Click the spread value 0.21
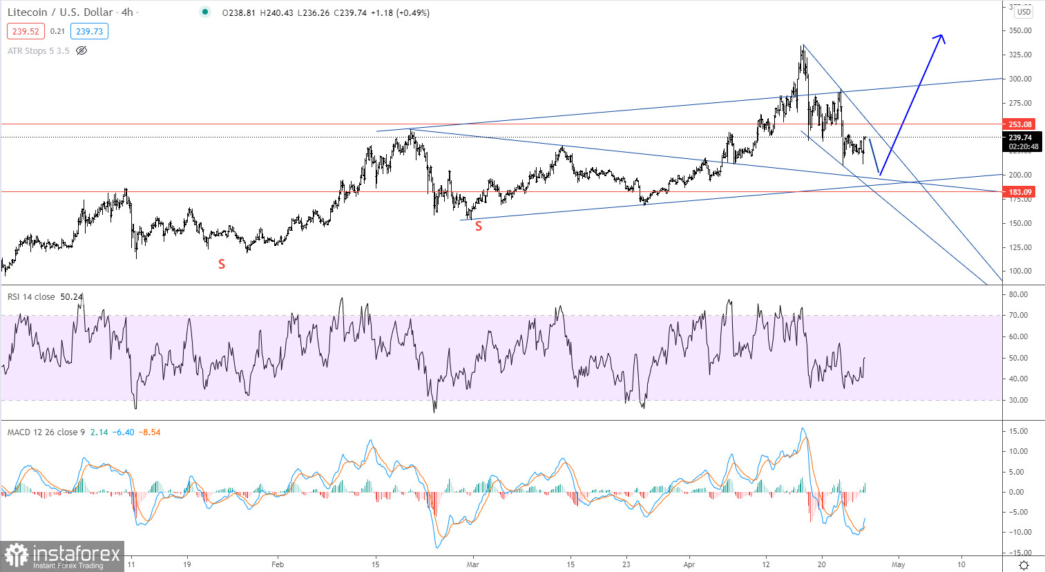Viewport: 1045px width, 572px height. (57, 31)
